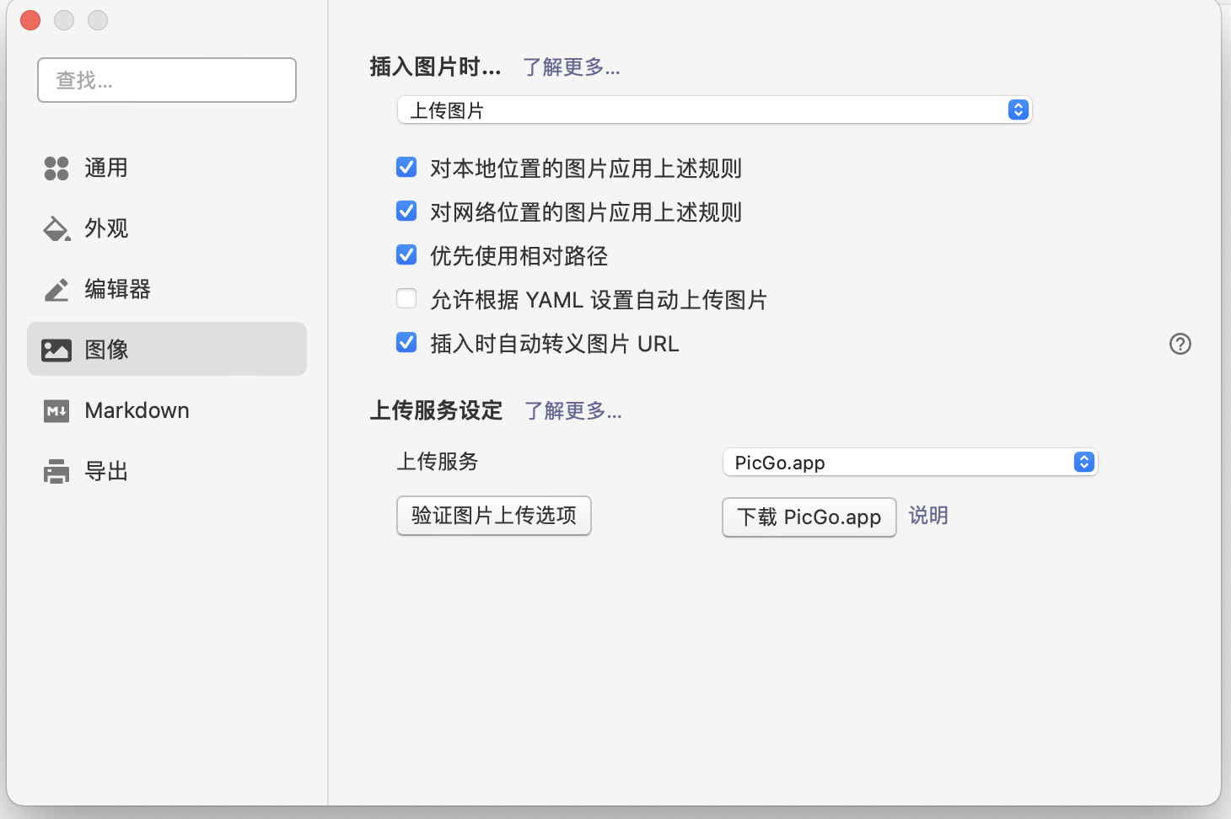Uncheck 插入时自动转义图片 URL
The width and height of the screenshot is (1231, 819).
[x=406, y=342]
